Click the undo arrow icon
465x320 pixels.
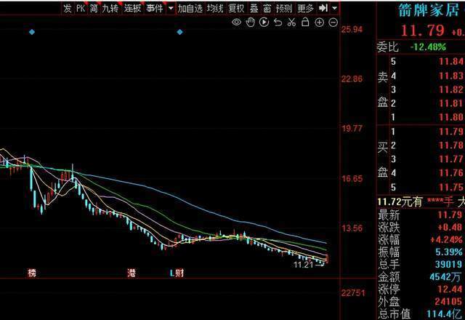coord(278,23)
